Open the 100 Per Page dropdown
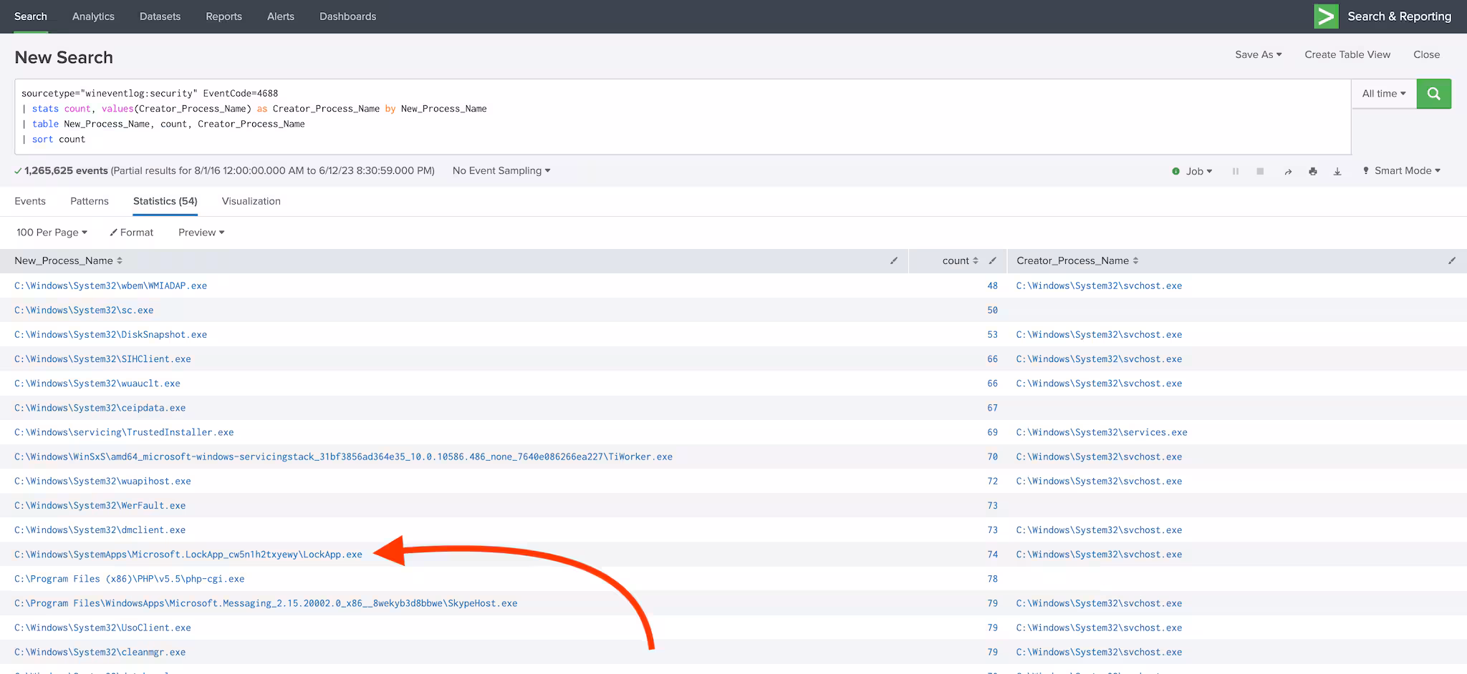The image size is (1467, 674). [52, 233]
